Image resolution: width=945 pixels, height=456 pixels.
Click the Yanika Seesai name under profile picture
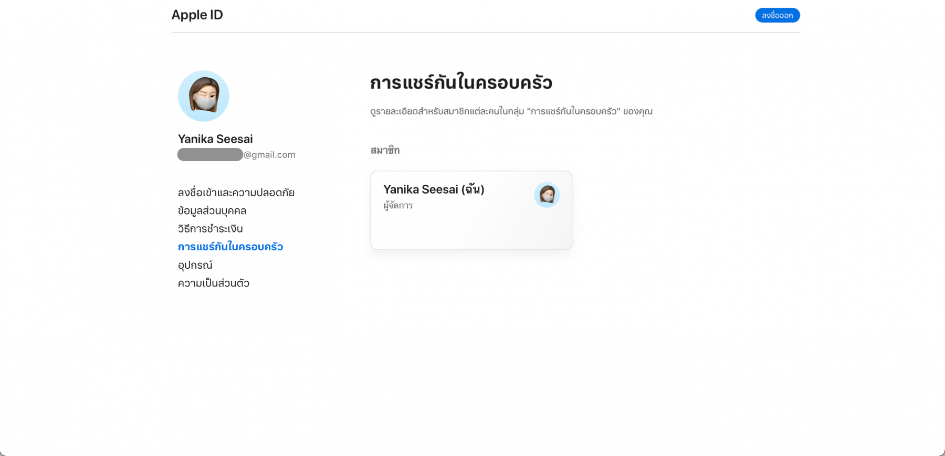(x=215, y=139)
